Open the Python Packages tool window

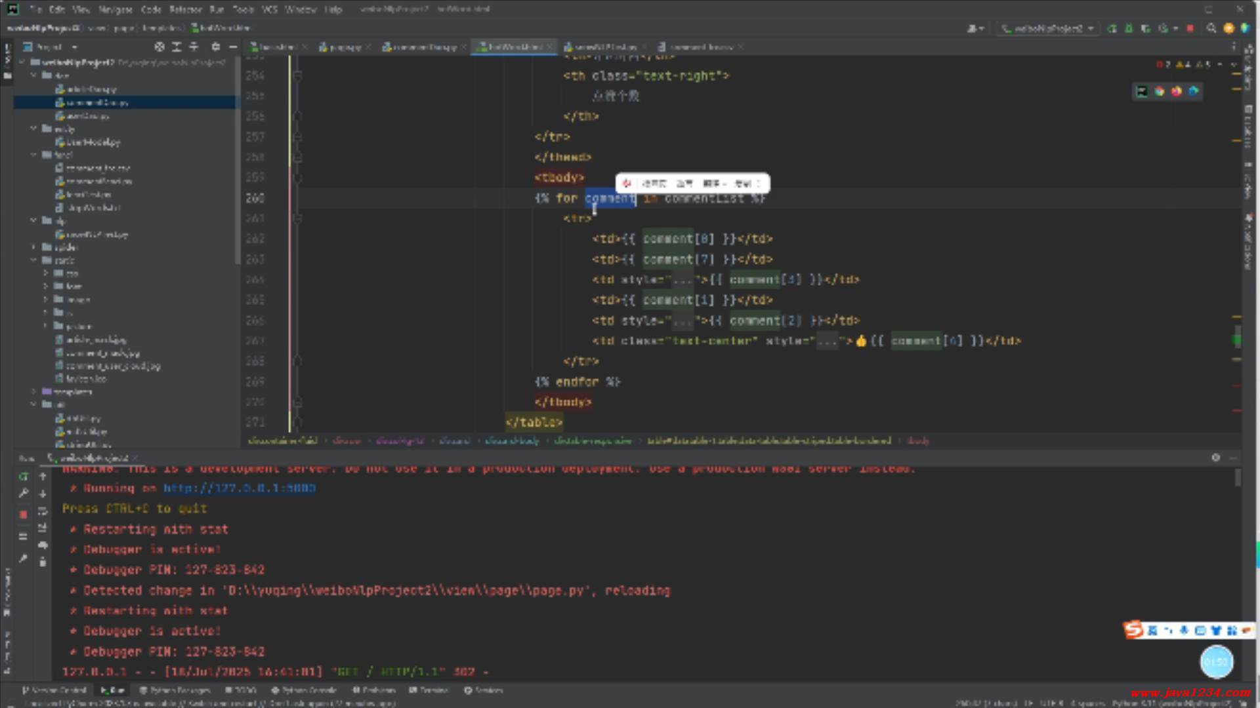tap(175, 690)
